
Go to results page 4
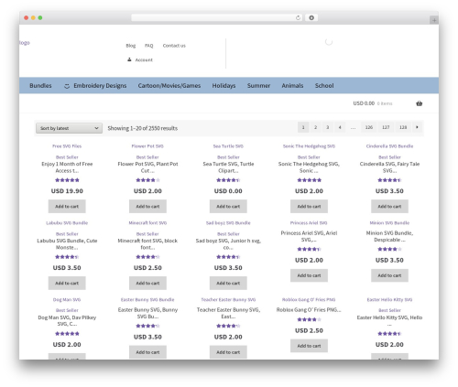pyautogui.click(x=340, y=127)
